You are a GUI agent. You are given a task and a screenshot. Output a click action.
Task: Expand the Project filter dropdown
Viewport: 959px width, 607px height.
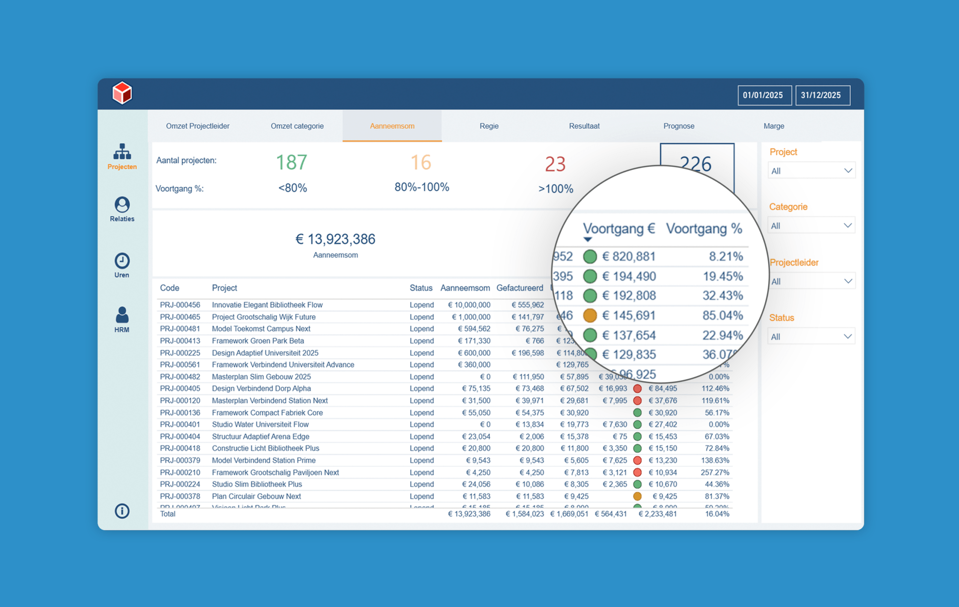[811, 171]
